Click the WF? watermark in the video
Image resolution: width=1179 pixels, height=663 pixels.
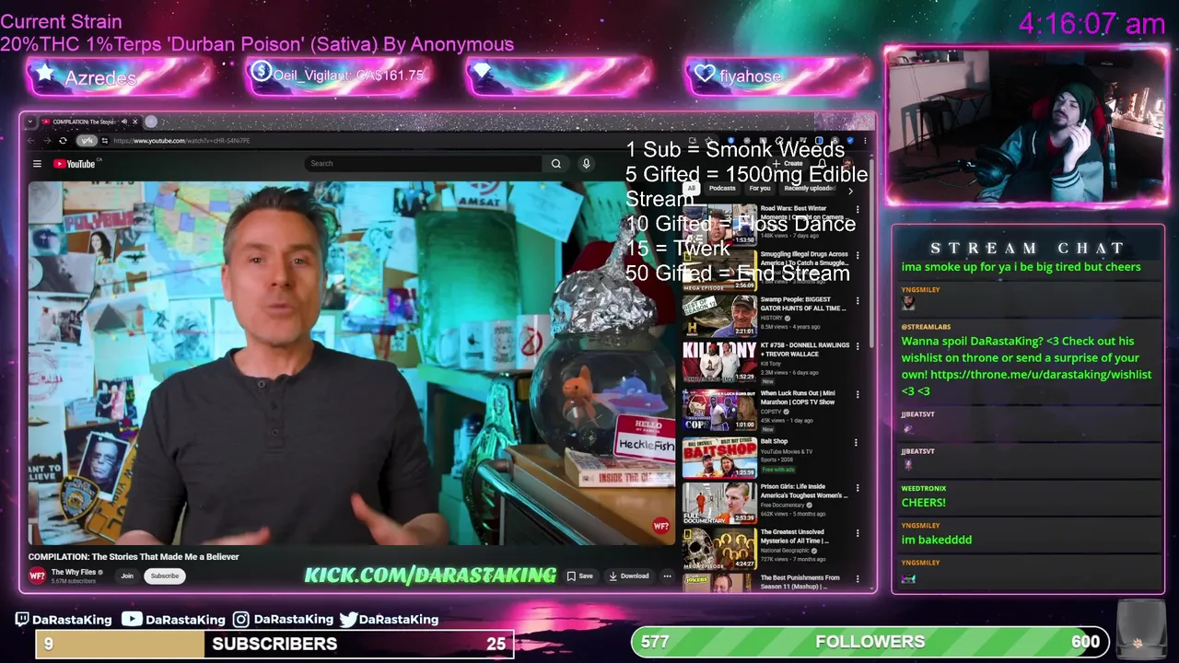(660, 527)
